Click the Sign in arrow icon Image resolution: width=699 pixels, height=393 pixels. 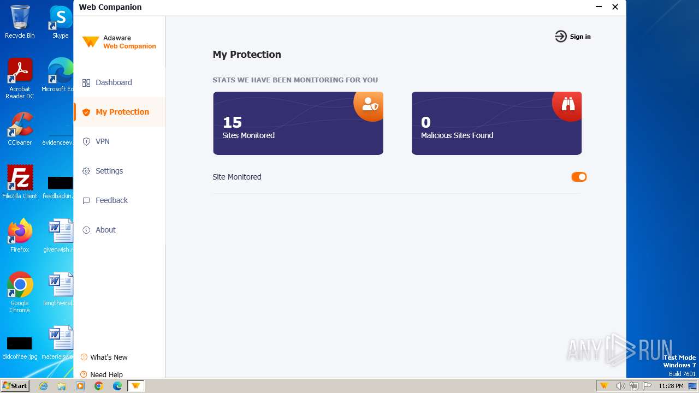tap(561, 37)
